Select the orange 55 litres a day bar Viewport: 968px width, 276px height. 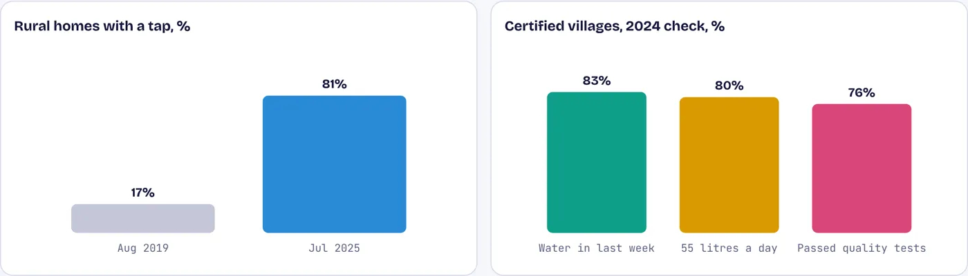tap(729, 165)
